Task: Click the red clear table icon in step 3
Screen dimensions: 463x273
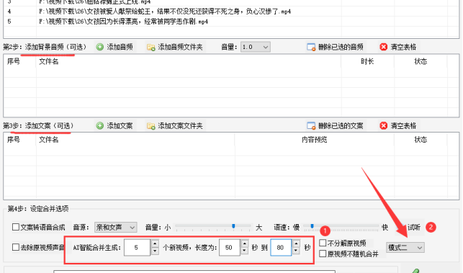Action: click(384, 126)
